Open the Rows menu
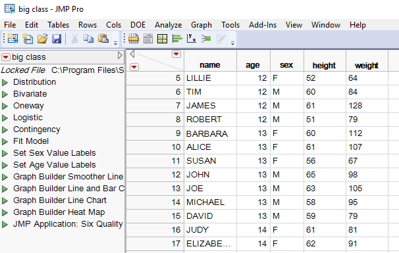399x253 pixels. pyautogui.click(x=88, y=25)
